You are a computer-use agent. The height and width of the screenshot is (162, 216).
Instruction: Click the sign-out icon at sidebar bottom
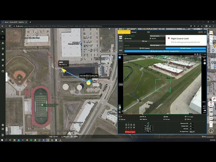(x=3, y=135)
